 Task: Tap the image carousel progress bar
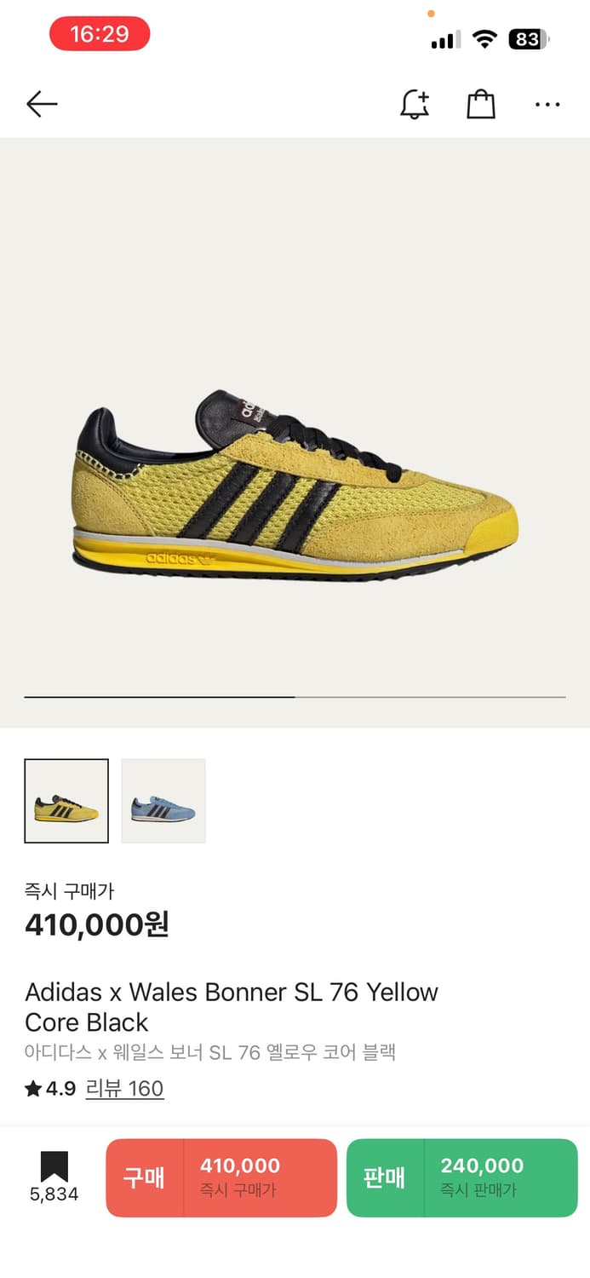coord(295,697)
